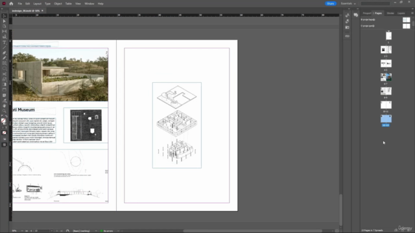Select the Line tool

coord(5,48)
